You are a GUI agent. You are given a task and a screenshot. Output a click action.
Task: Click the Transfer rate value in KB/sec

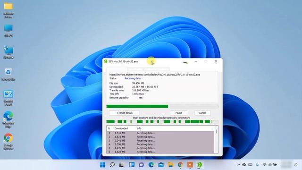click(x=141, y=90)
